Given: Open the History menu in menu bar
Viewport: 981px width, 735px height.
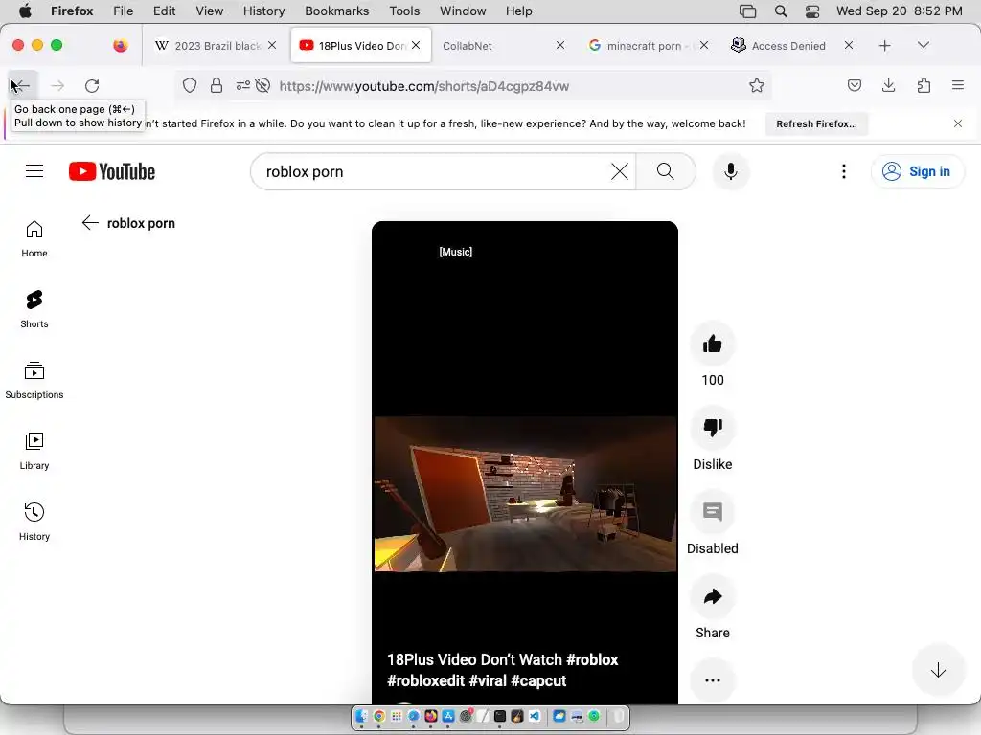Looking at the screenshot, I should point(263,11).
